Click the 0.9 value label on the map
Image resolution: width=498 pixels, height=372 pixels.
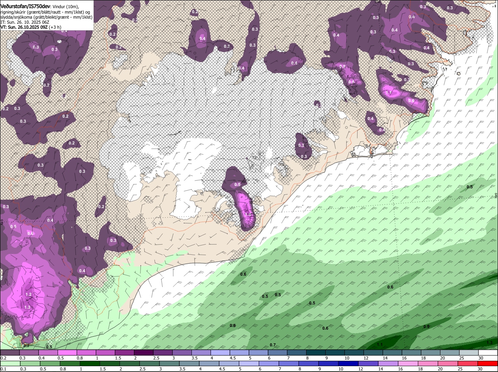pos(426,327)
